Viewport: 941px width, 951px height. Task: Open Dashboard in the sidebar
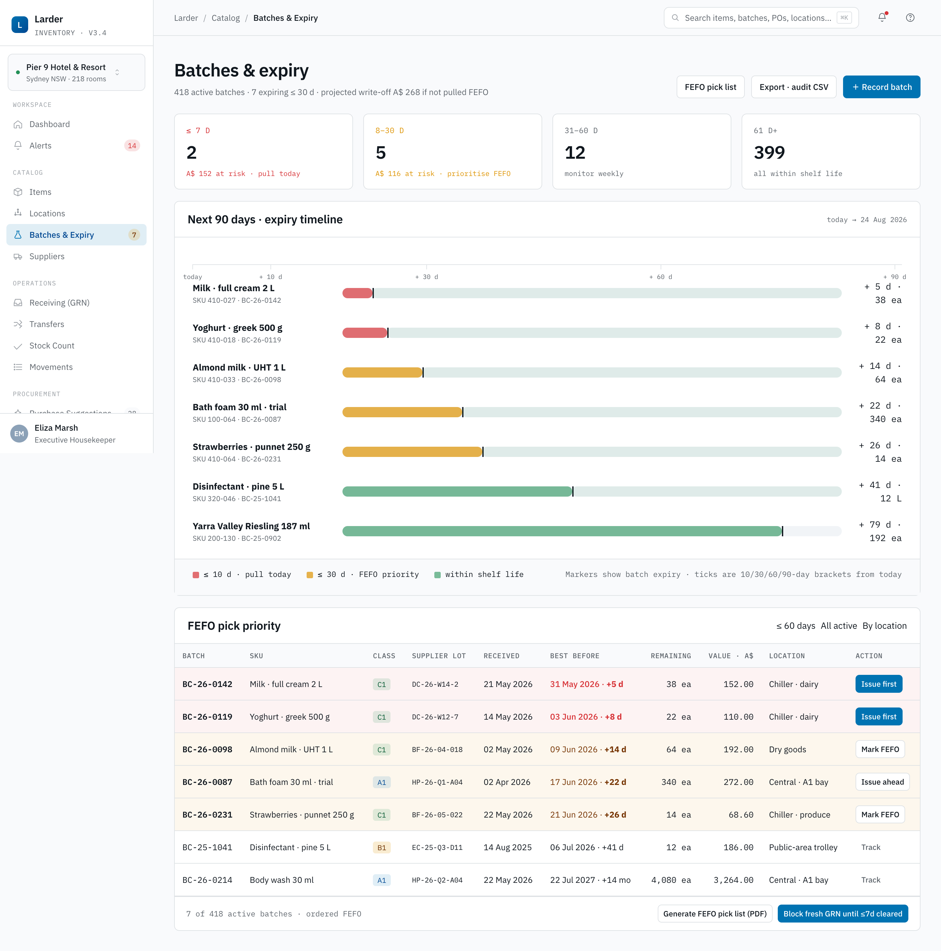pyautogui.click(x=76, y=124)
